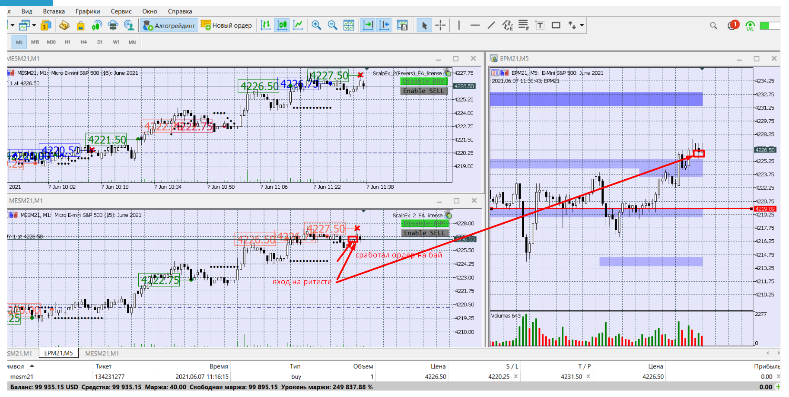Zoom out on the chart

[x=332, y=25]
